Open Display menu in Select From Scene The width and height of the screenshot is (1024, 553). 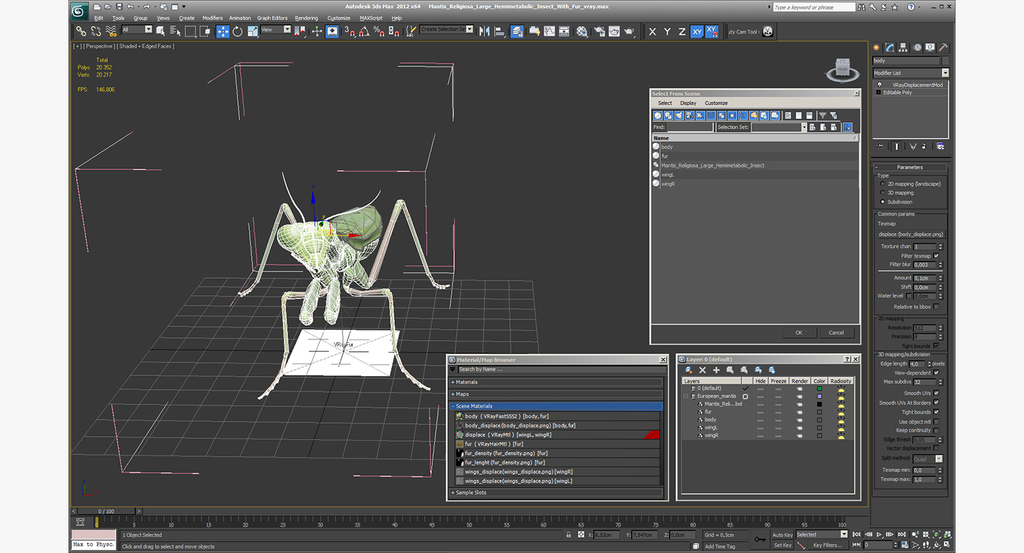688,103
